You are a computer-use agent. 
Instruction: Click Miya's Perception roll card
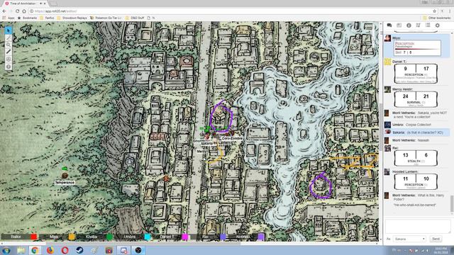pyautogui.click(x=417, y=48)
